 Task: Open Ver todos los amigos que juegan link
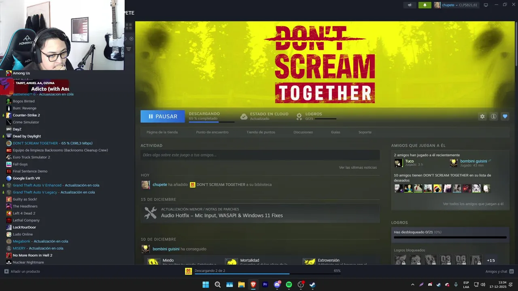pyautogui.click(x=473, y=204)
